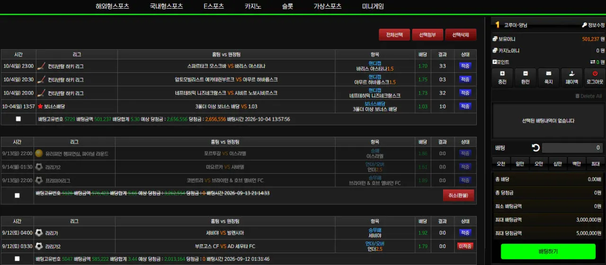This screenshot has width=606, height=265.
Task: Click the hockey icon in the 20:30 row
Action: 41,79
